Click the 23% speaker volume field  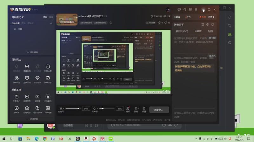click(120, 109)
